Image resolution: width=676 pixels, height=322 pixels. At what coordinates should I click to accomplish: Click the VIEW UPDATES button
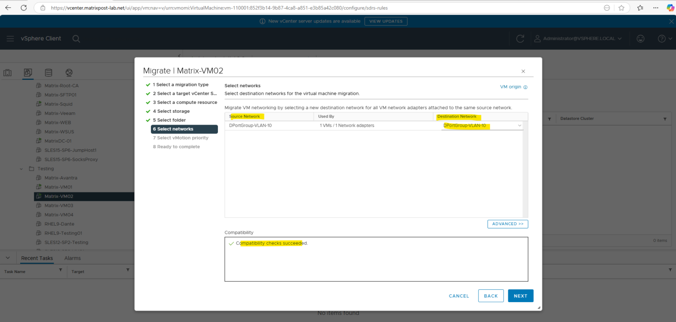point(386,21)
